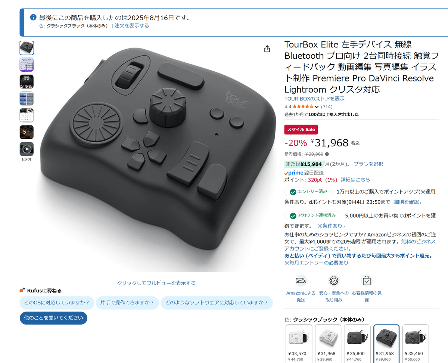Click the share icon above product image
Screen dimensions: 448x363
point(267,49)
